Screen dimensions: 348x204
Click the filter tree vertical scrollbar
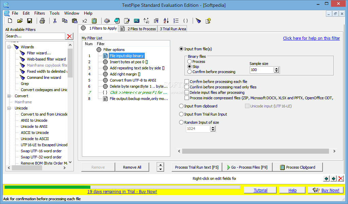tap(70, 63)
